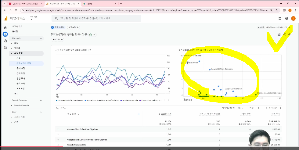The height and width of the screenshot is (150, 299).
Task: Sort by 장바구니에 추가된 상품 column
Action: point(209,114)
